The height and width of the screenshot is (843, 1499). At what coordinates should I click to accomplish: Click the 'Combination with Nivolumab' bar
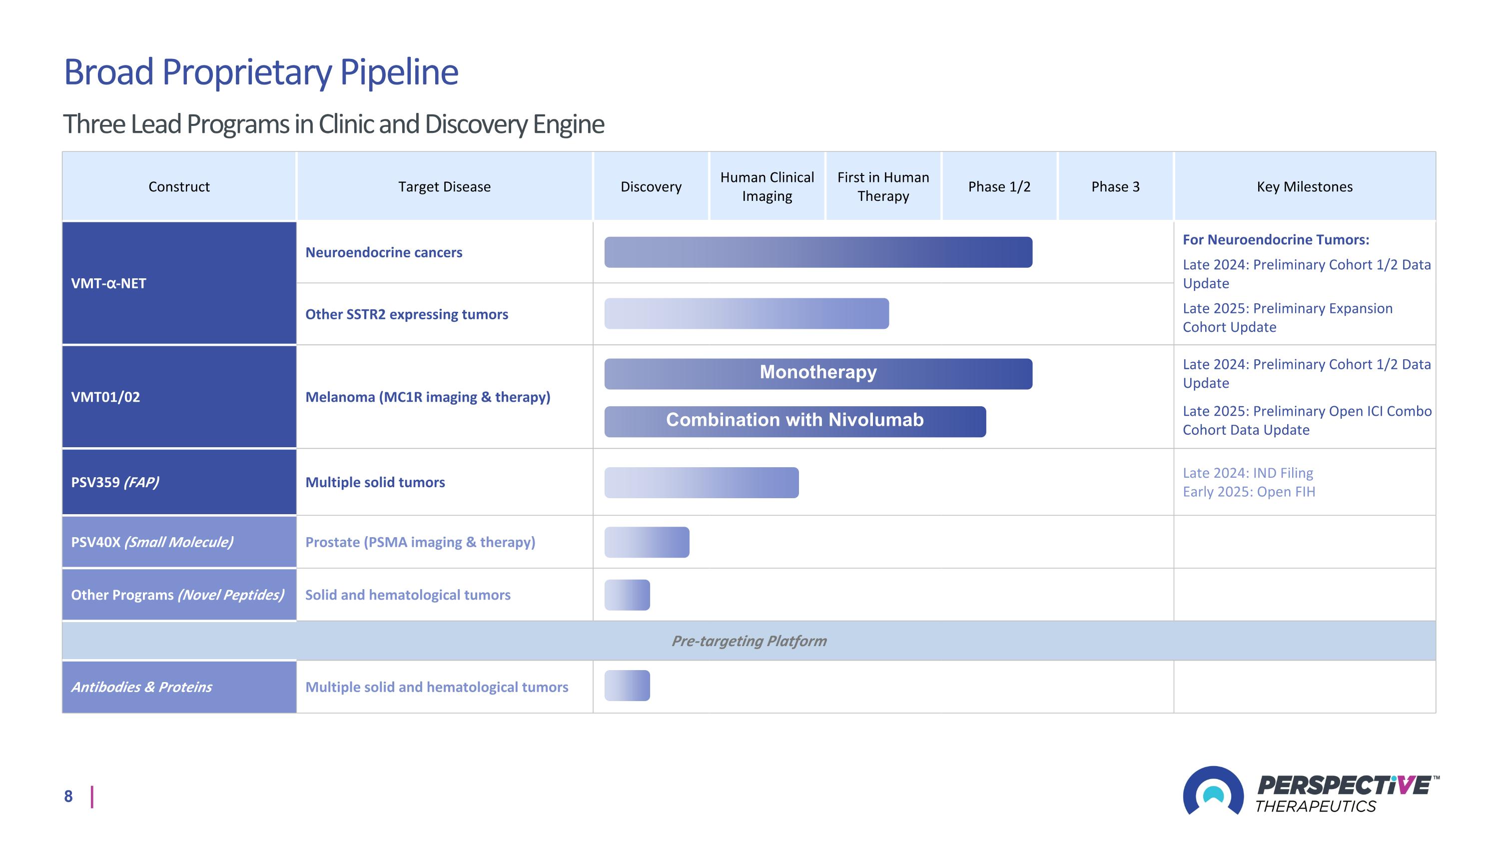point(795,421)
